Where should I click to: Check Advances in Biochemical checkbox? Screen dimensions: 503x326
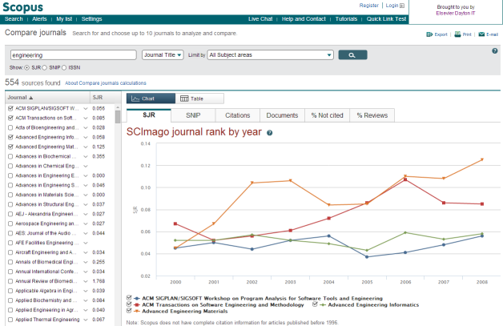10,156
